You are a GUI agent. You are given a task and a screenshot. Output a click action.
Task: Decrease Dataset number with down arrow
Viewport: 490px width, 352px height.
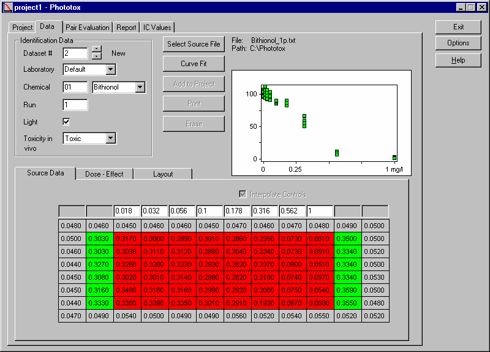tap(96, 56)
